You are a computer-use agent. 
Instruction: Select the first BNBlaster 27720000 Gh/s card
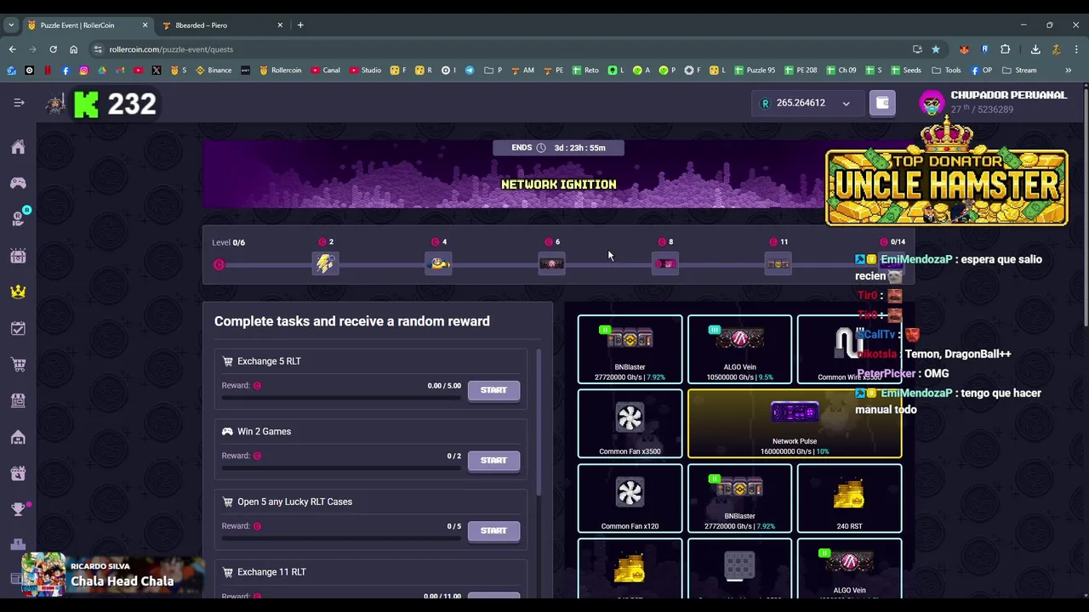click(x=630, y=349)
